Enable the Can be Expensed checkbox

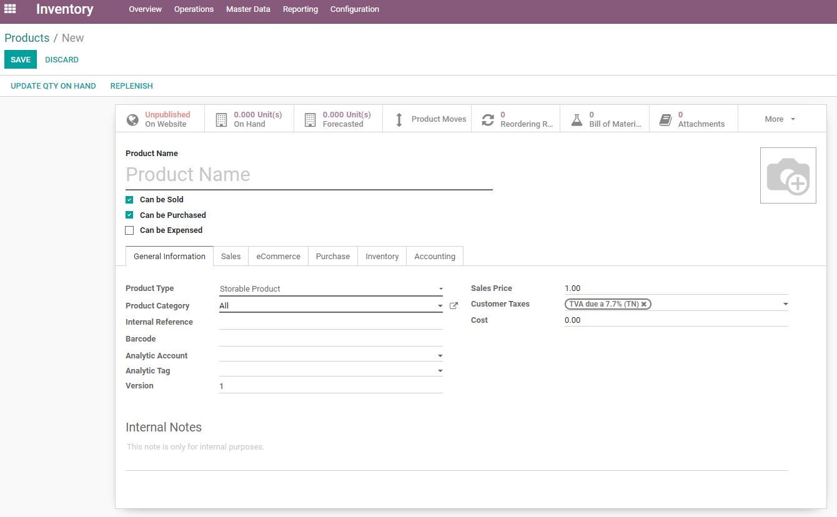click(x=129, y=230)
